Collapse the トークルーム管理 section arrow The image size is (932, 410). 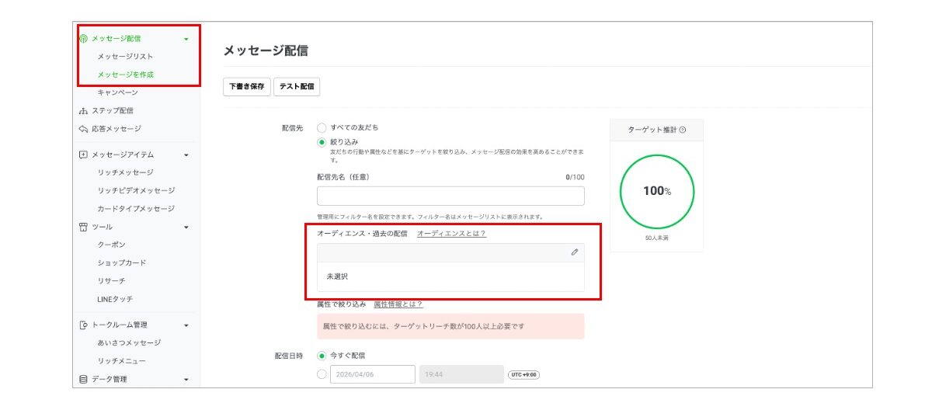(186, 325)
